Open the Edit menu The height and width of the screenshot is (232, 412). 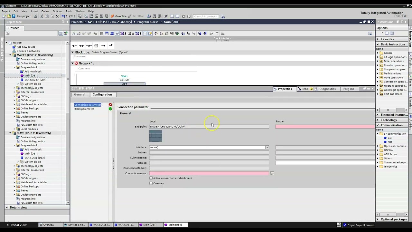coord(16,11)
